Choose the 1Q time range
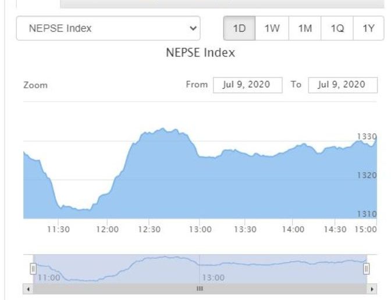Viewport: 391px width, 300px height. (337, 28)
